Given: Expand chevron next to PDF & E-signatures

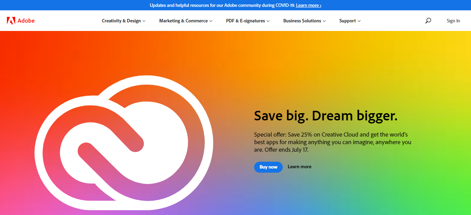Looking at the screenshot, I should pos(268,21).
